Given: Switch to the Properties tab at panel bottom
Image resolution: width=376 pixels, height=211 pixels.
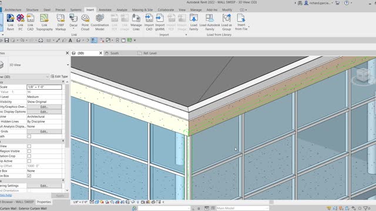Looking at the screenshot, I should 43,202.
